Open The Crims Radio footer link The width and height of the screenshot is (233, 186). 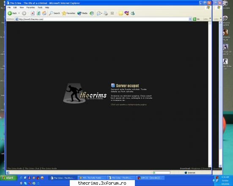(15, 168)
